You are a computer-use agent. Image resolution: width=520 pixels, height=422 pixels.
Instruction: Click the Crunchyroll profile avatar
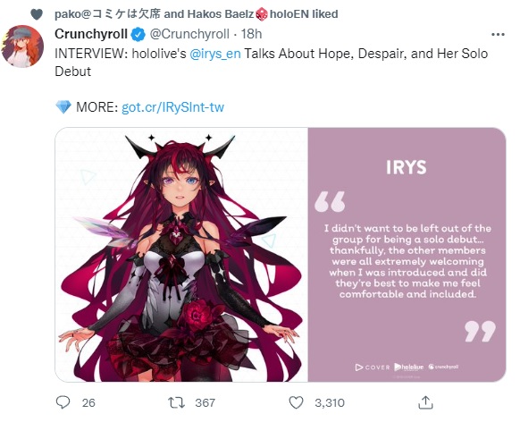tap(22, 46)
